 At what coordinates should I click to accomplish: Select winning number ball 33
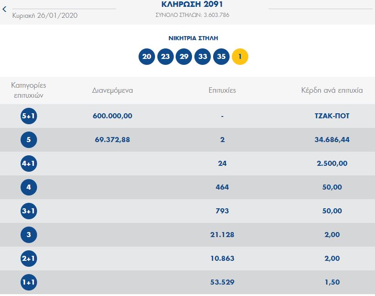(x=203, y=57)
